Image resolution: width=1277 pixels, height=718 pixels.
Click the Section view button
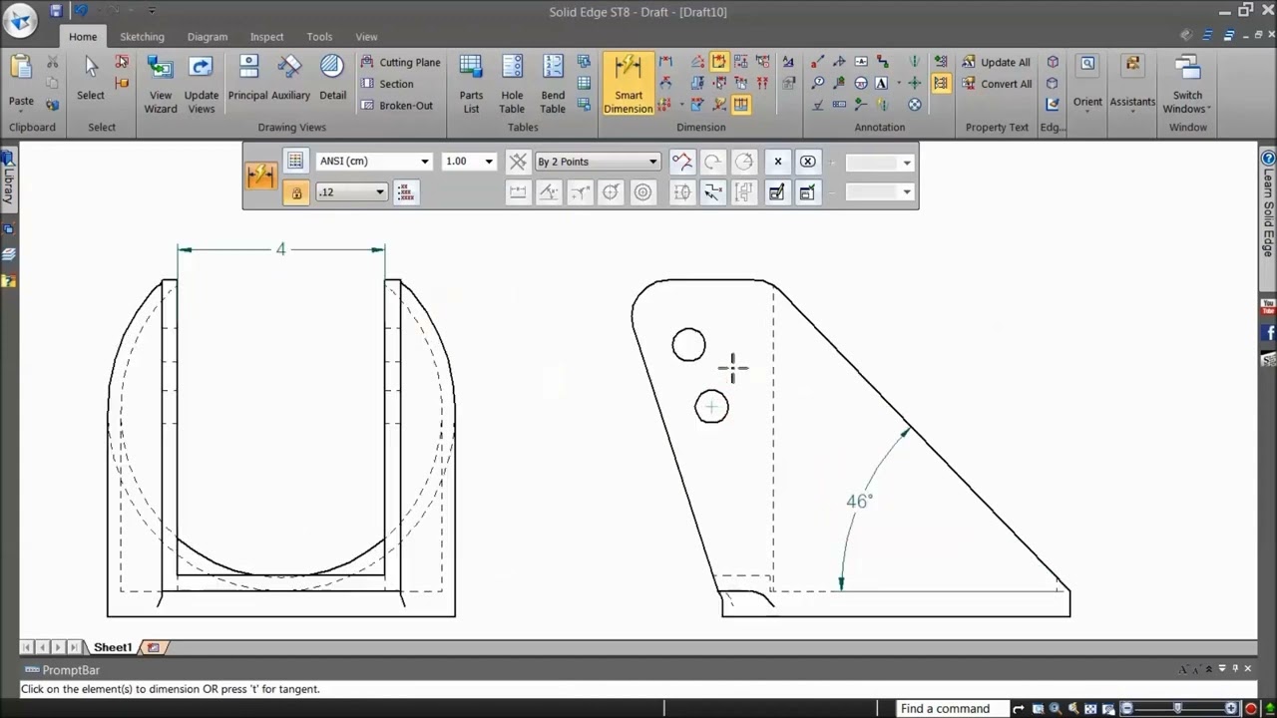[387, 84]
